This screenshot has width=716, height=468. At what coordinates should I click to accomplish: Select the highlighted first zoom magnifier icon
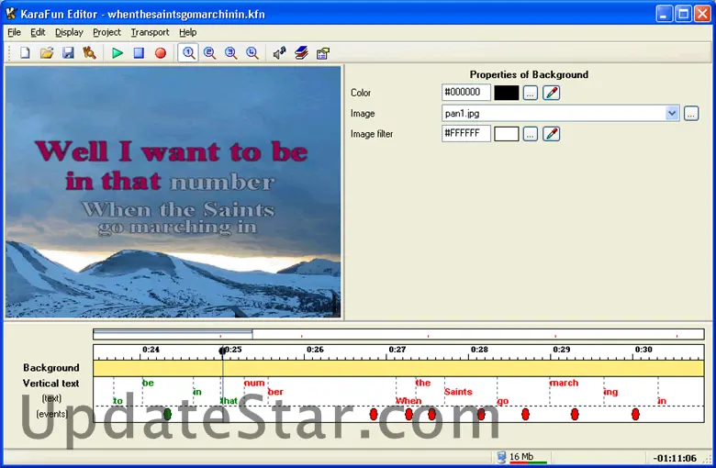pos(188,53)
